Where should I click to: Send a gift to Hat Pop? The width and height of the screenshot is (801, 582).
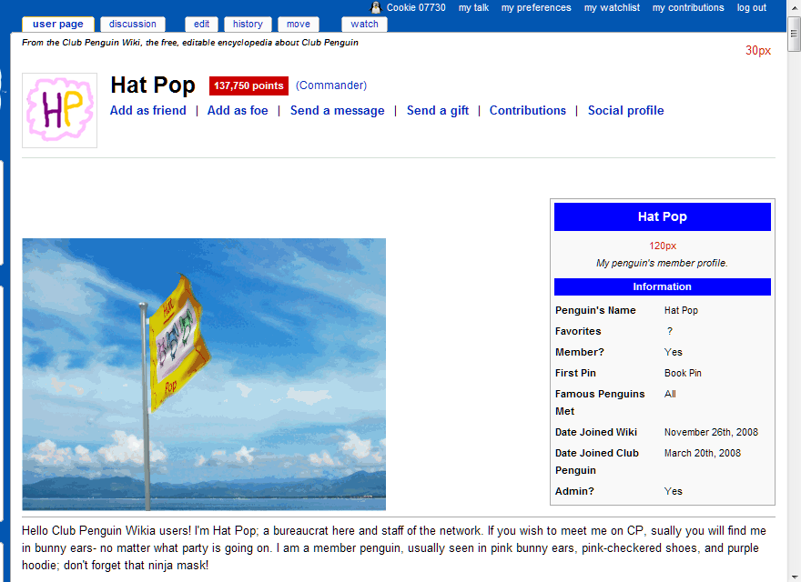438,110
